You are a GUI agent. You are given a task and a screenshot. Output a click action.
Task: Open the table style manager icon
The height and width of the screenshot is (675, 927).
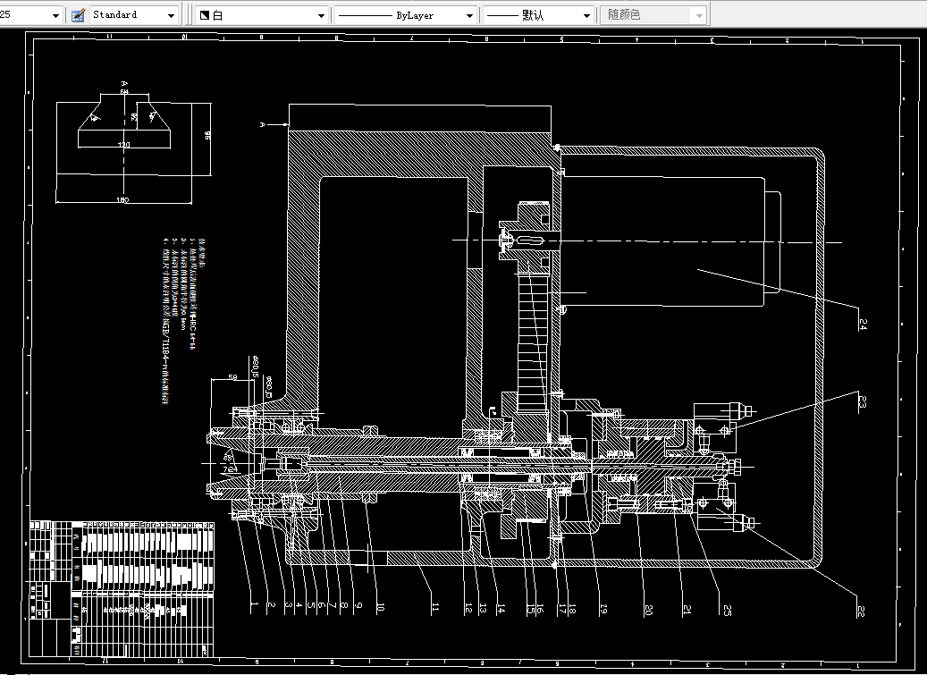tap(78, 15)
